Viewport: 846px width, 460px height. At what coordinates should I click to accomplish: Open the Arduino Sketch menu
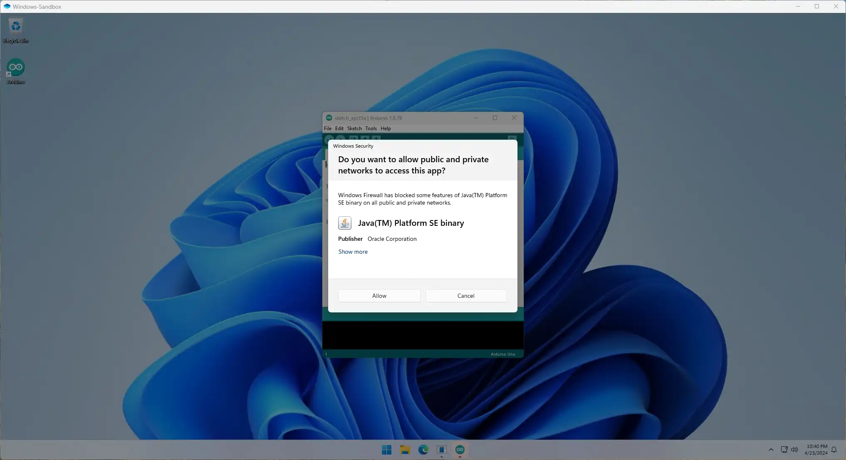click(354, 129)
